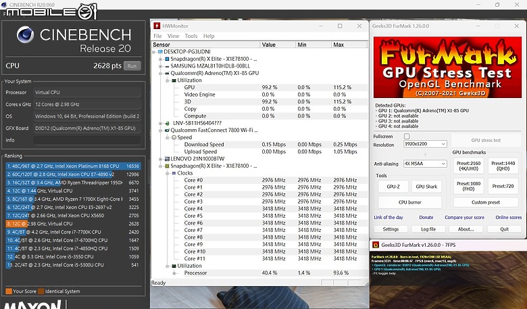Click the Quit button in FurMark

click(504, 229)
